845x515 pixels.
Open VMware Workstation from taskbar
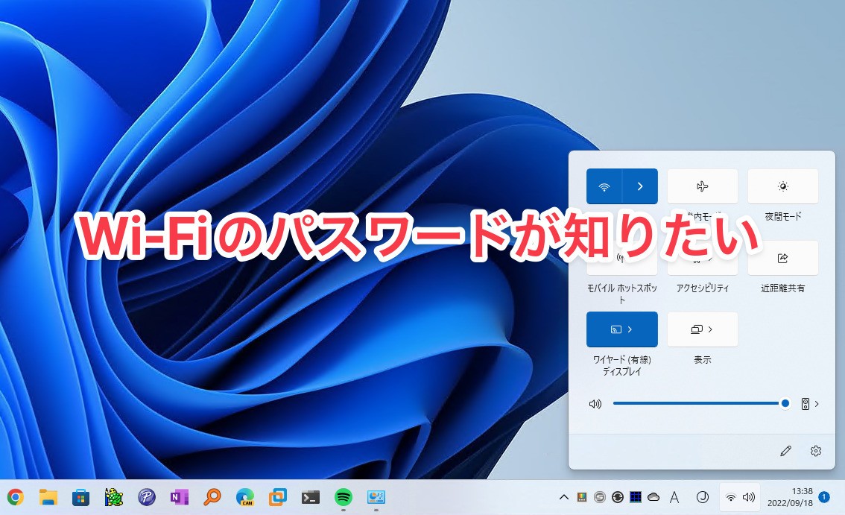point(278,497)
